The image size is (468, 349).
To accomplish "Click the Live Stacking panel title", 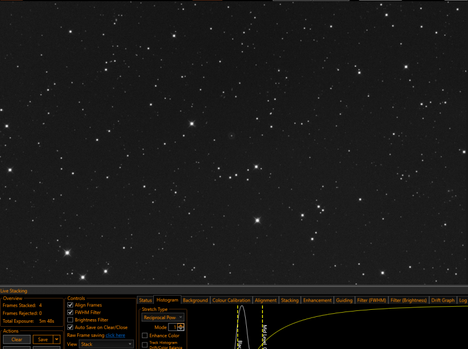I will pos(13,290).
